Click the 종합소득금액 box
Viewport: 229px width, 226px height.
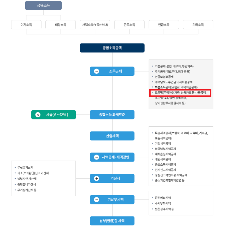pos(112,48)
